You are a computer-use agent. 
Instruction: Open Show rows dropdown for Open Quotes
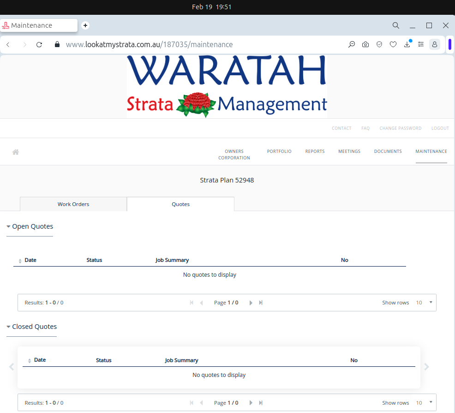(424, 303)
